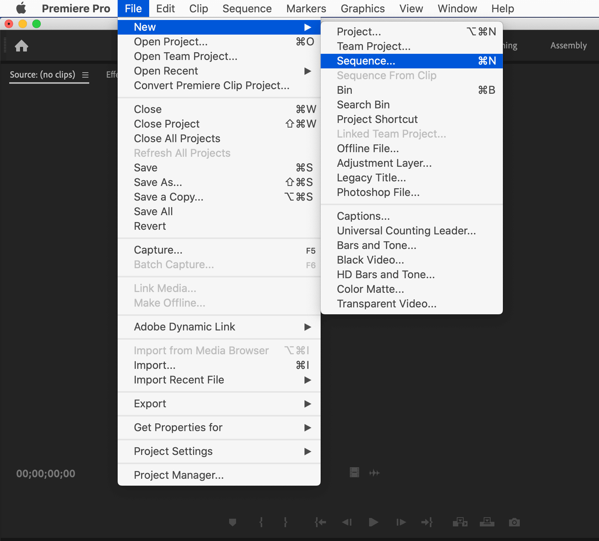Select Transparent Video...
This screenshot has width=599, height=541.
tap(412, 304)
